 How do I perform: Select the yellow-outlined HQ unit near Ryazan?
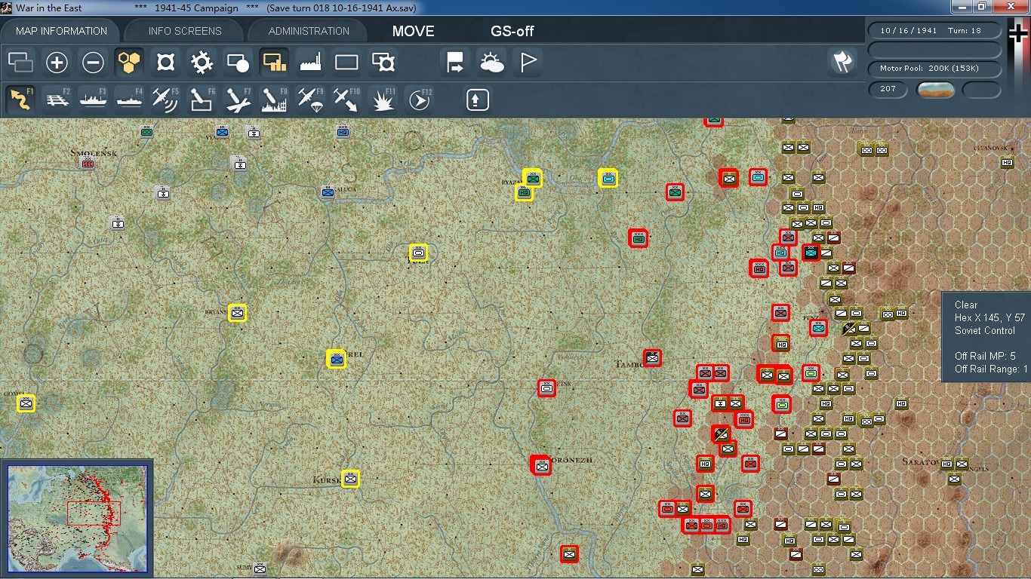(524, 193)
